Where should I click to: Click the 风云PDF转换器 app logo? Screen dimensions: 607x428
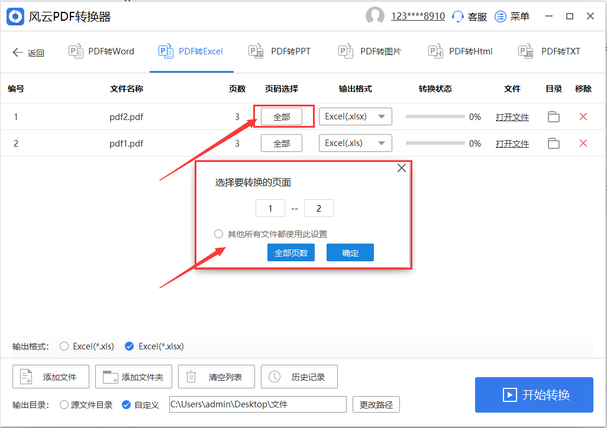pos(15,17)
